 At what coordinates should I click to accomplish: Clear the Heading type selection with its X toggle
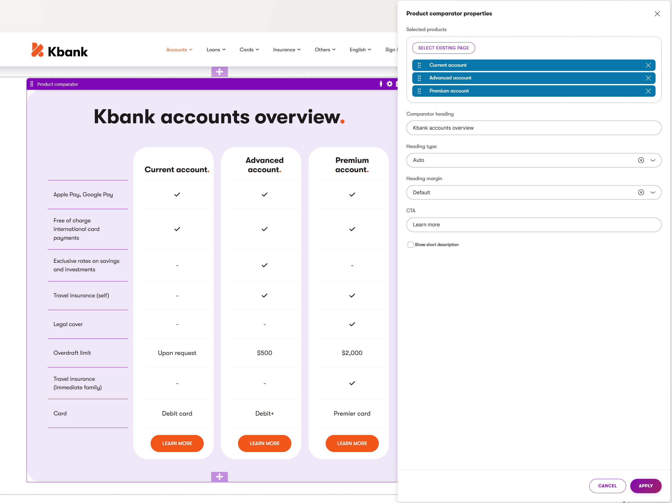pyautogui.click(x=641, y=160)
